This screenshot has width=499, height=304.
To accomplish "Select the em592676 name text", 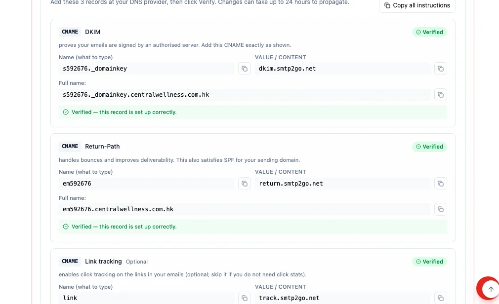I will click(x=77, y=184).
